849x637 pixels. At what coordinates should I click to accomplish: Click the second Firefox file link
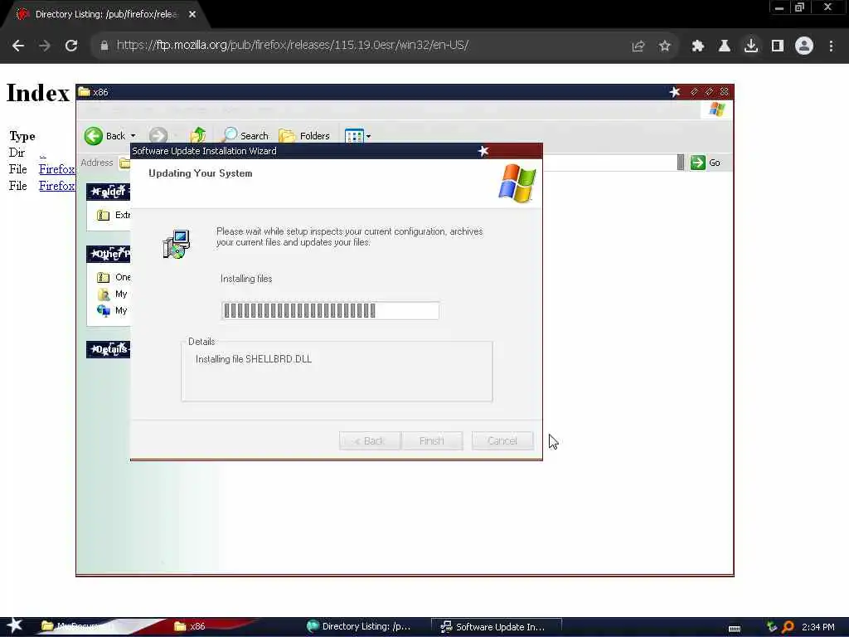click(x=57, y=186)
